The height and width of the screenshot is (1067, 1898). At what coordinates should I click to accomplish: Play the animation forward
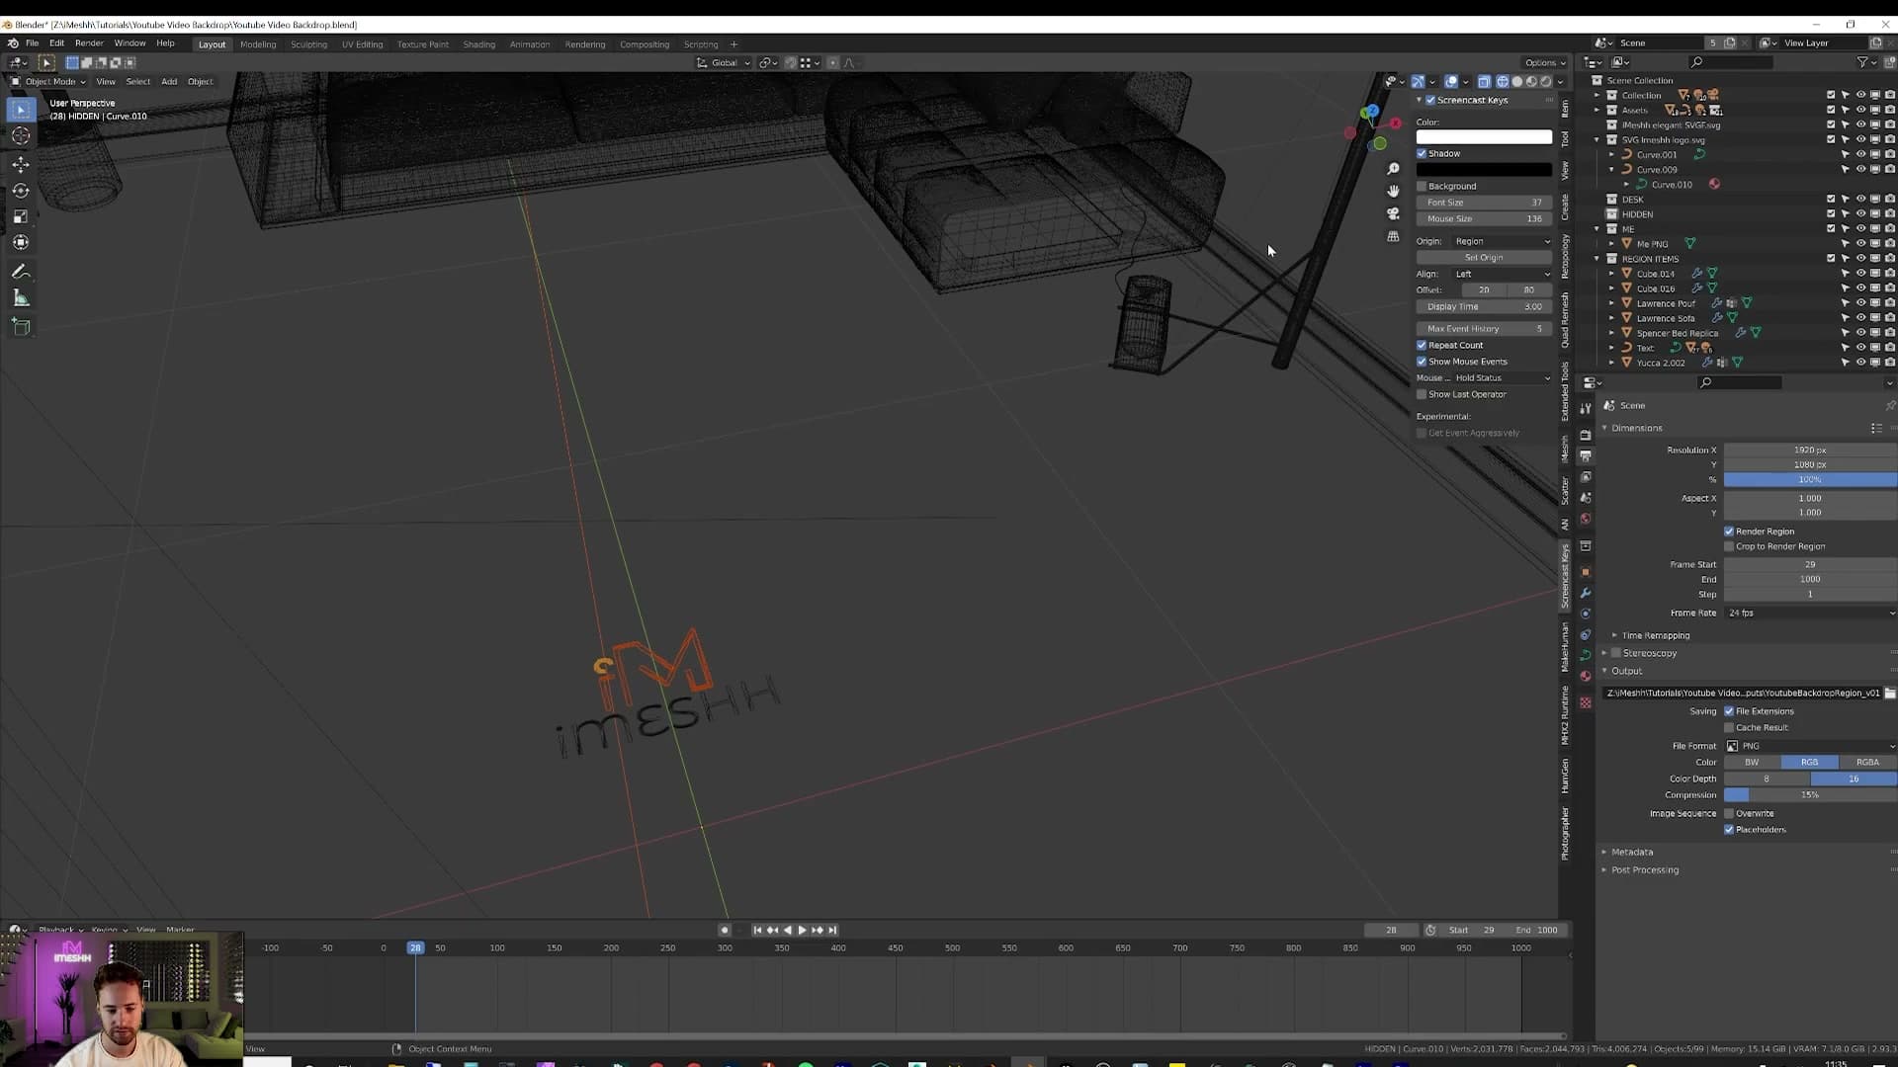coord(802,930)
